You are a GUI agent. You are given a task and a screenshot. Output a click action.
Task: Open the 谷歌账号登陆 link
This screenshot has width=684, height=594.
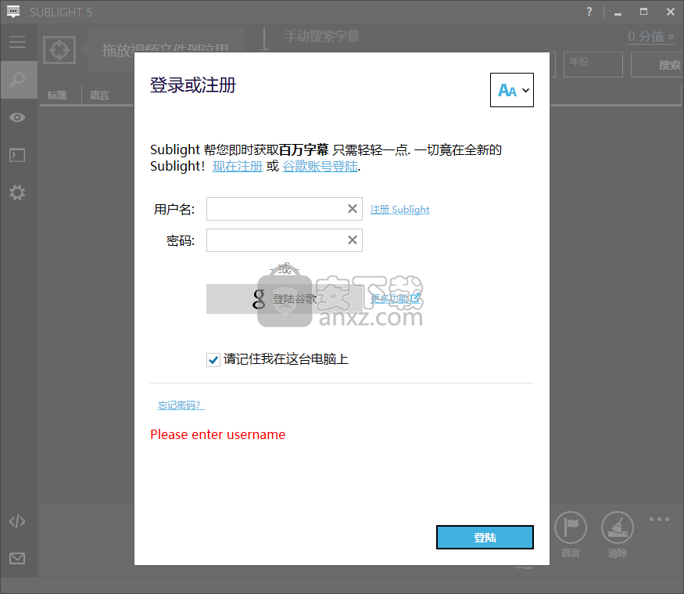click(x=321, y=167)
